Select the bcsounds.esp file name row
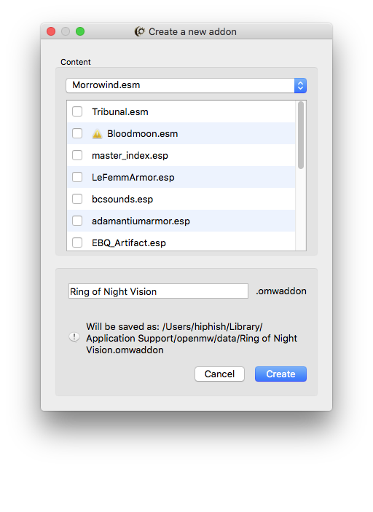This screenshot has height=512, width=373. pyautogui.click(x=181, y=199)
